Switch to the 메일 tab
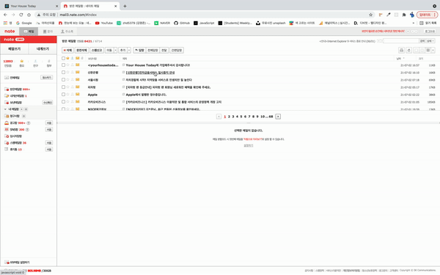The image size is (440, 275). (x=29, y=31)
